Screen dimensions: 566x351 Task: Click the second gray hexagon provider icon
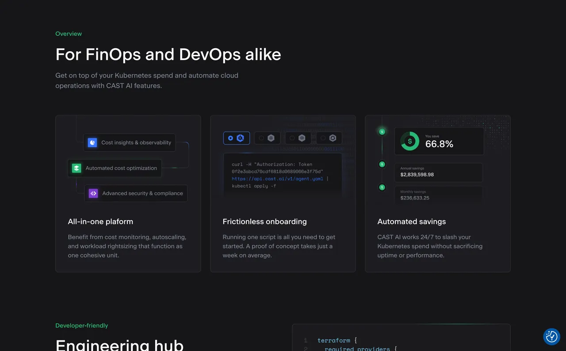tap(271, 138)
